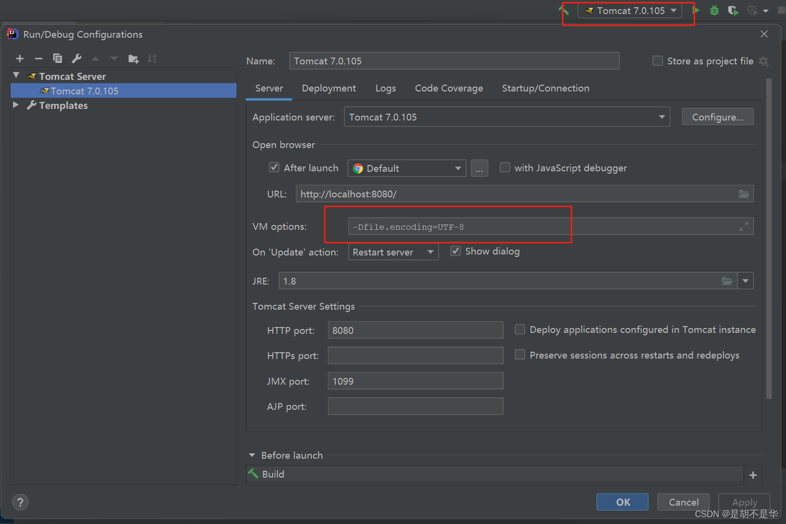Click the HTTPs port field
Viewport: 786px width, 524px height.
[x=415, y=355]
